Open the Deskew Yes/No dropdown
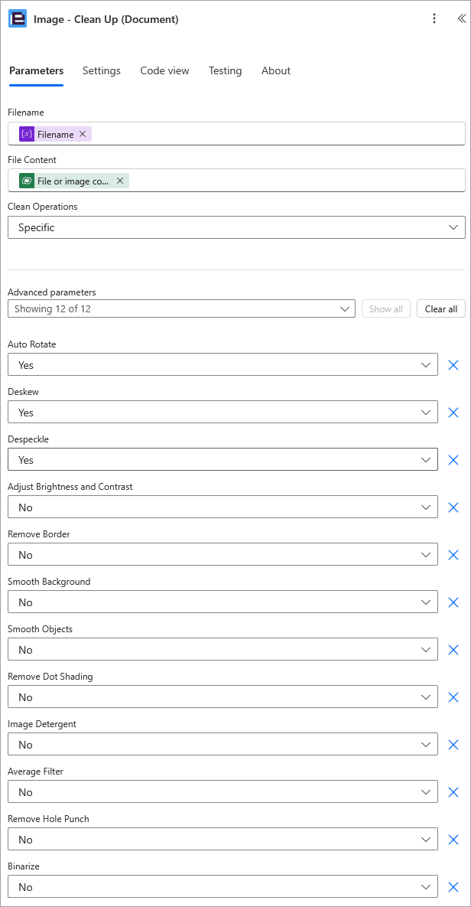Viewport: 471px width, 907px height. [x=223, y=413]
